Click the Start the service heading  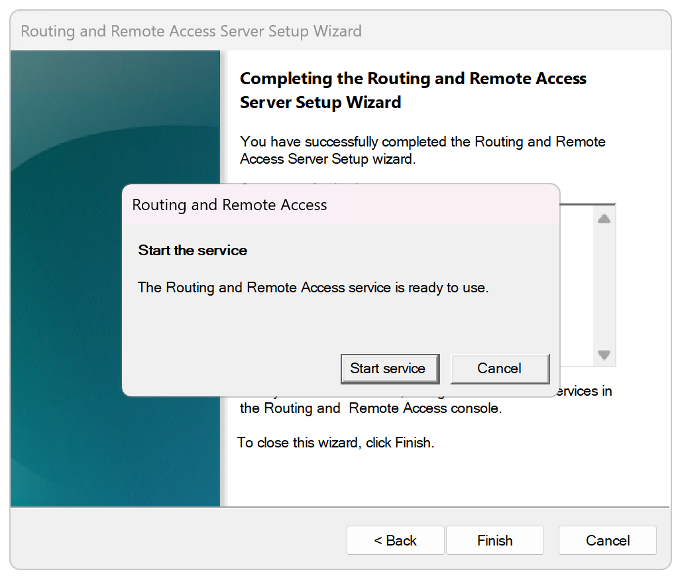point(192,251)
